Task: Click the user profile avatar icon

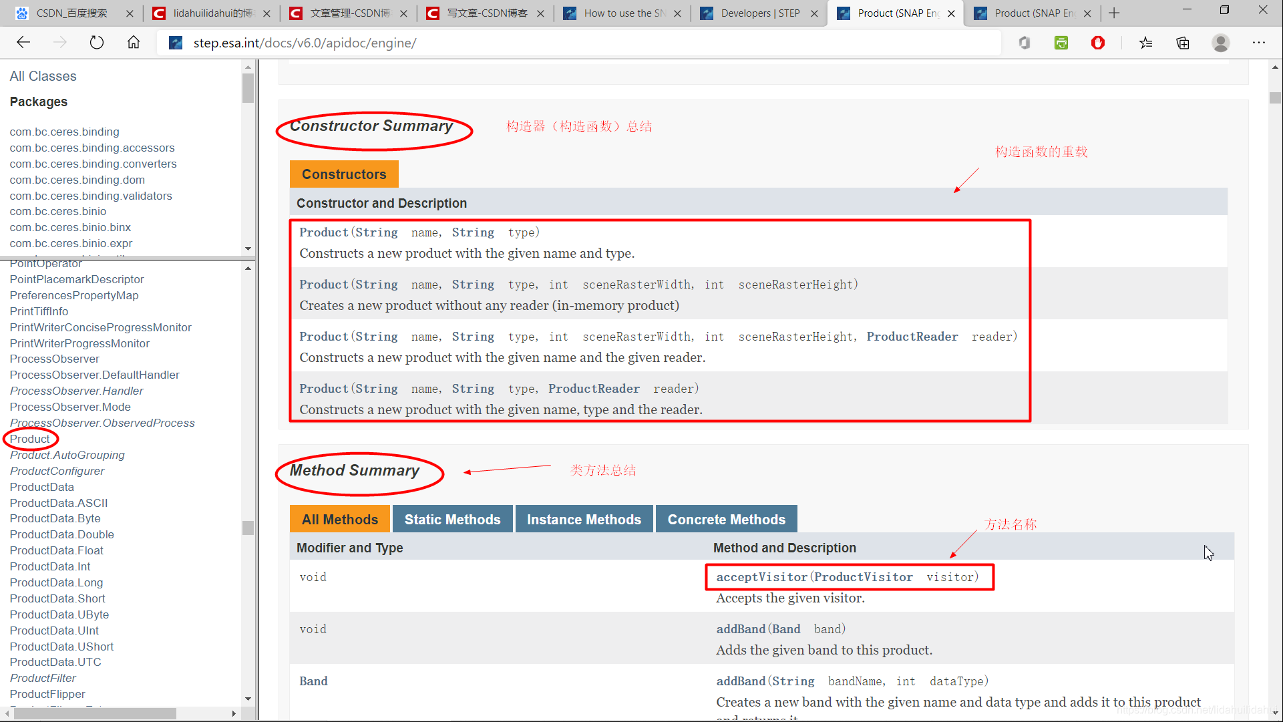Action: (1220, 43)
